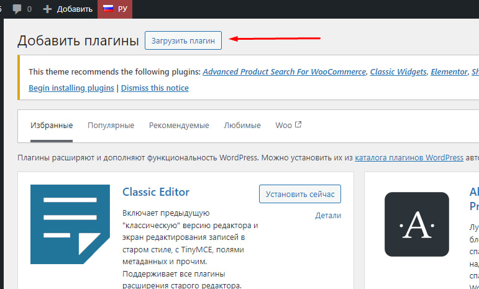This screenshot has width=479, height=289.
Task: Open the Добавить admin bar menu
Action: click(x=68, y=9)
